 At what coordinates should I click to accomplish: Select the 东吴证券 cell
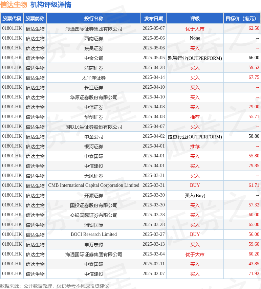(x=94, y=48)
